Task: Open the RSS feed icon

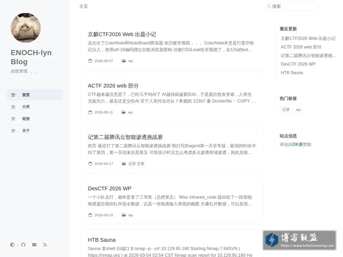Action: point(45,245)
